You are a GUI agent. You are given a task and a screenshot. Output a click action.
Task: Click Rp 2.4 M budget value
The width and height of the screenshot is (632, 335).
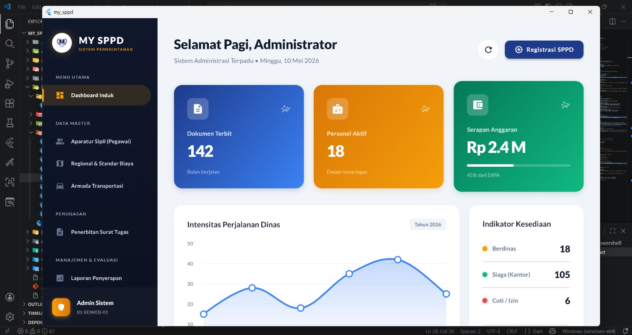pyautogui.click(x=497, y=147)
